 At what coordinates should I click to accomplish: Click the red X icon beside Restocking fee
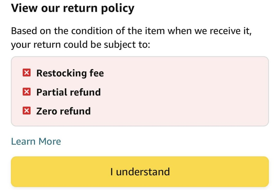pos(26,73)
